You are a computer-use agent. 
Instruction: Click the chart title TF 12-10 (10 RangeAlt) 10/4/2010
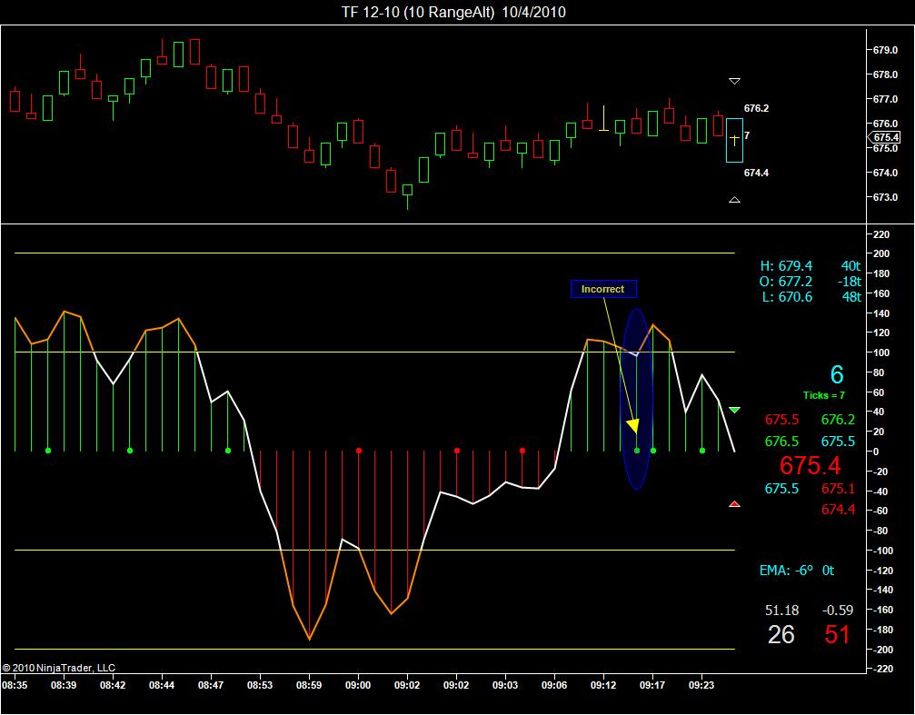pyautogui.click(x=453, y=12)
